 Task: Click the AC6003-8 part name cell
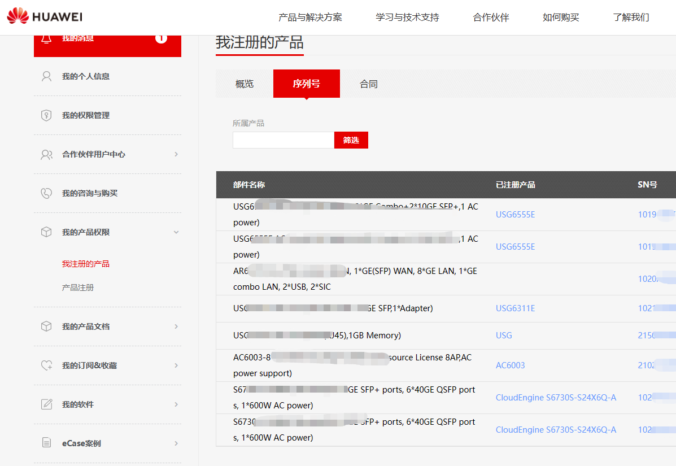coord(352,365)
